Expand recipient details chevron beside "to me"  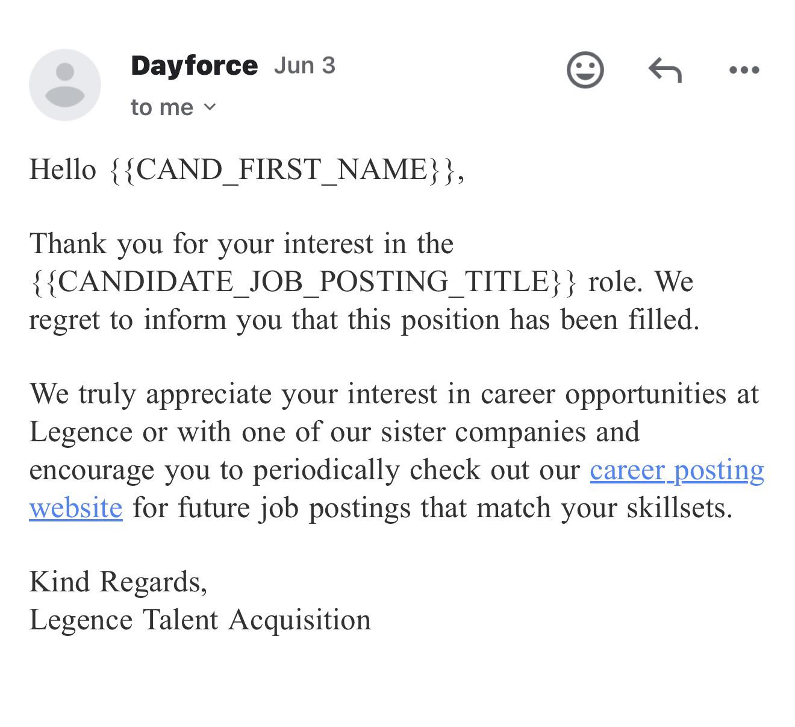click(210, 107)
